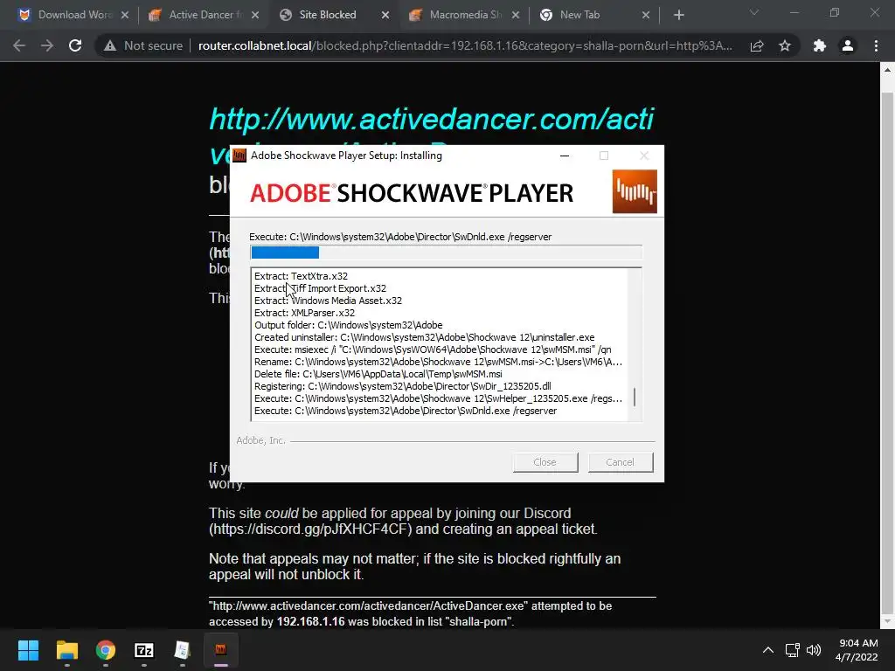
Task: Close the Active Dancer tab
Action: (x=255, y=15)
